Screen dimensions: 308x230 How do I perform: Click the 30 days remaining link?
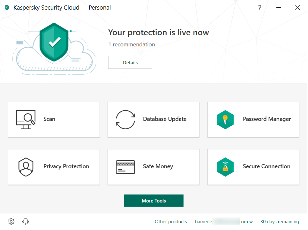pos(280,222)
